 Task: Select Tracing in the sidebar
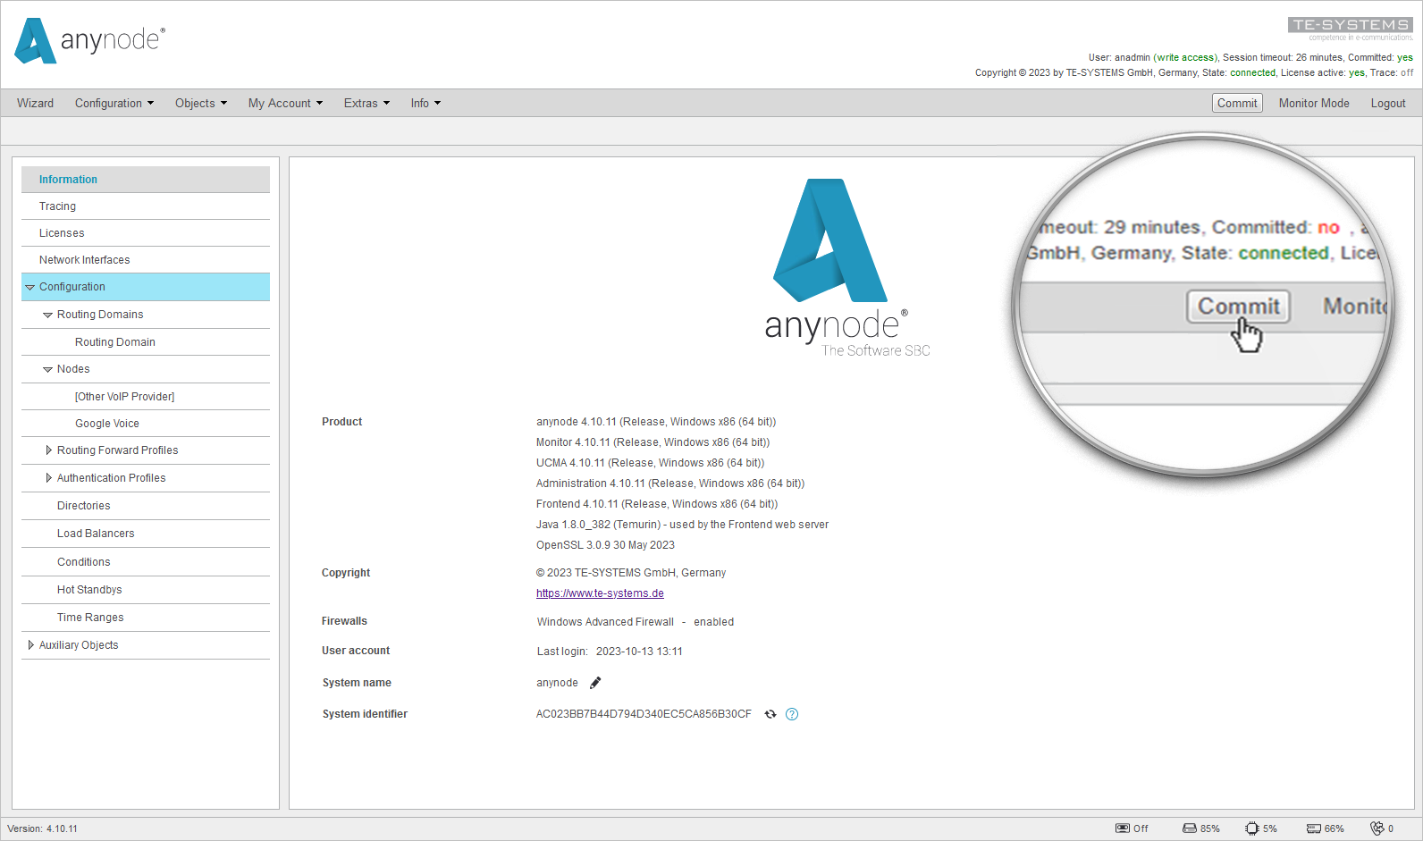pyautogui.click(x=146, y=206)
